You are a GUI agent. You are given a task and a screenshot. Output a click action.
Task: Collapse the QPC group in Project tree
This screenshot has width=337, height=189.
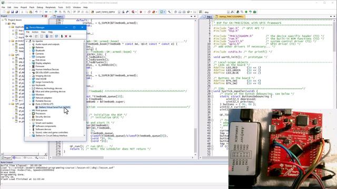pyautogui.click(x=9, y=55)
